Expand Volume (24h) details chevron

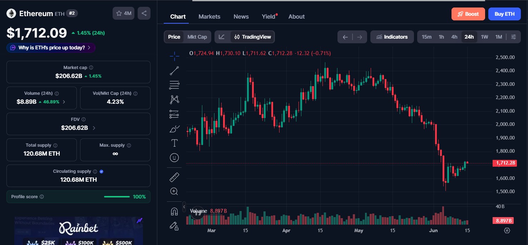point(64,102)
